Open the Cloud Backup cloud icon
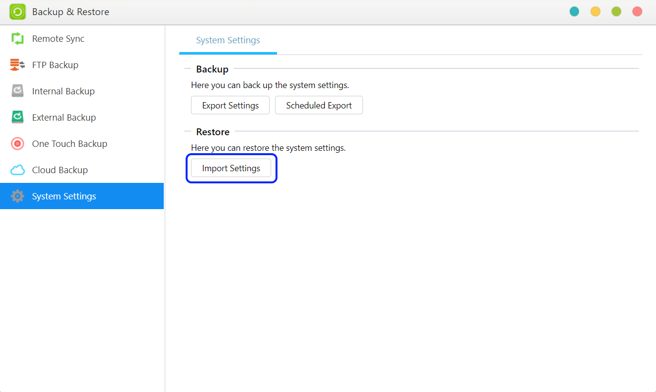656x392 pixels. click(17, 170)
